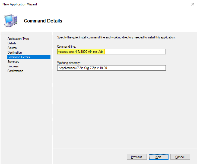Viewport: 197px width, 164px height.
Task: Click the quiet install instruction text
Action: pos(116,37)
